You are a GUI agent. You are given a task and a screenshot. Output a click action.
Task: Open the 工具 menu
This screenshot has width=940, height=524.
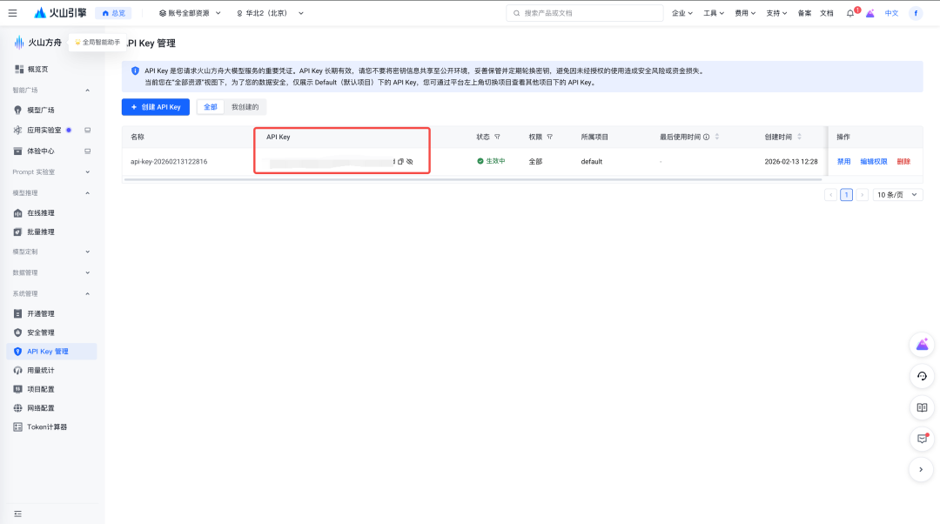714,13
